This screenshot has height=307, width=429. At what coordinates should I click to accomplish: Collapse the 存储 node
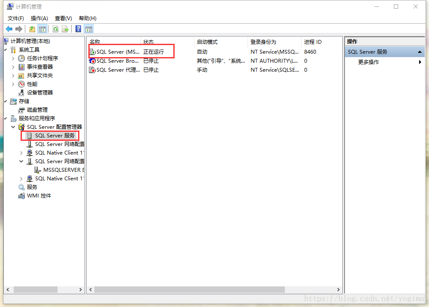coord(6,101)
